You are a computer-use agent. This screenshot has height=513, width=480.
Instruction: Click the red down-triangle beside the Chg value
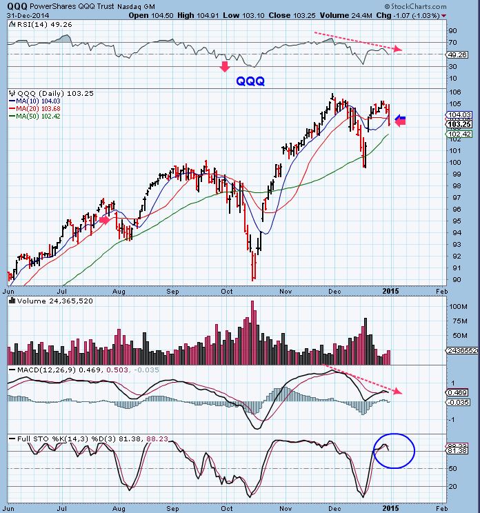click(x=443, y=16)
